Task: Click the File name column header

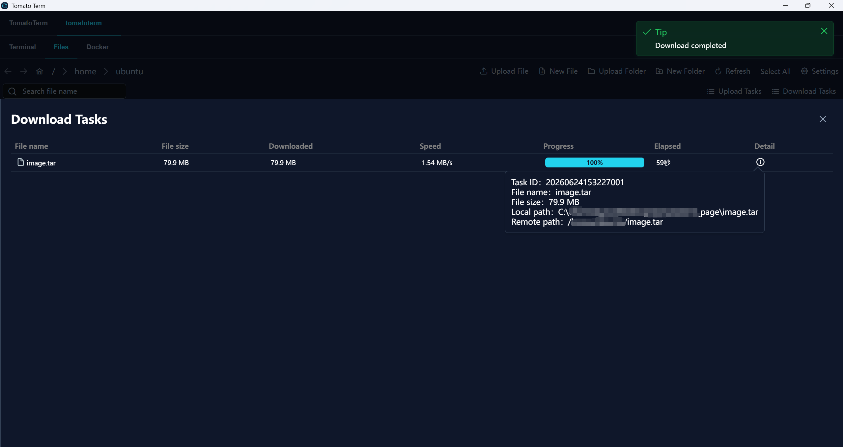Action: point(32,146)
